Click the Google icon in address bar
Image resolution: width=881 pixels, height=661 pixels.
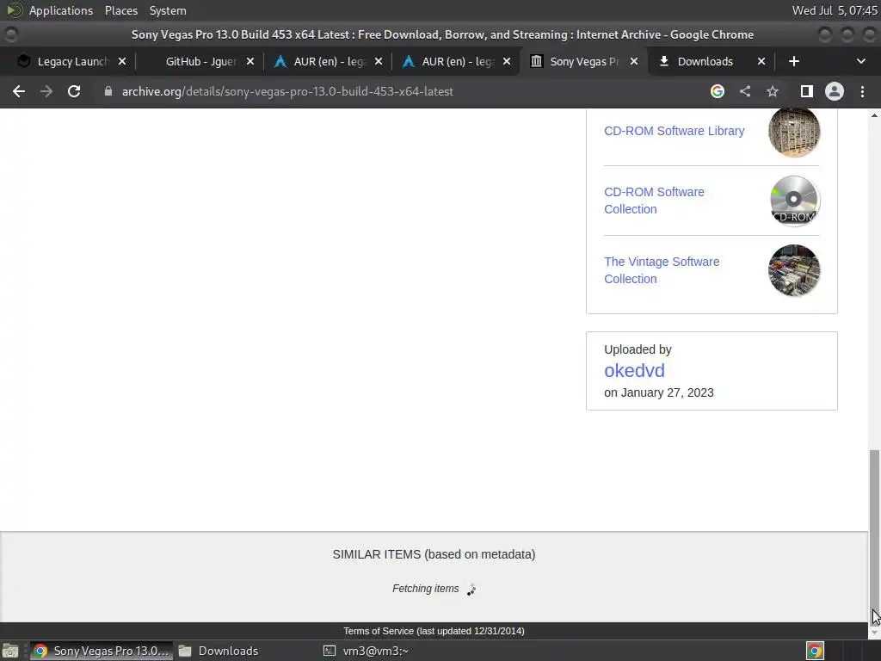(x=718, y=91)
